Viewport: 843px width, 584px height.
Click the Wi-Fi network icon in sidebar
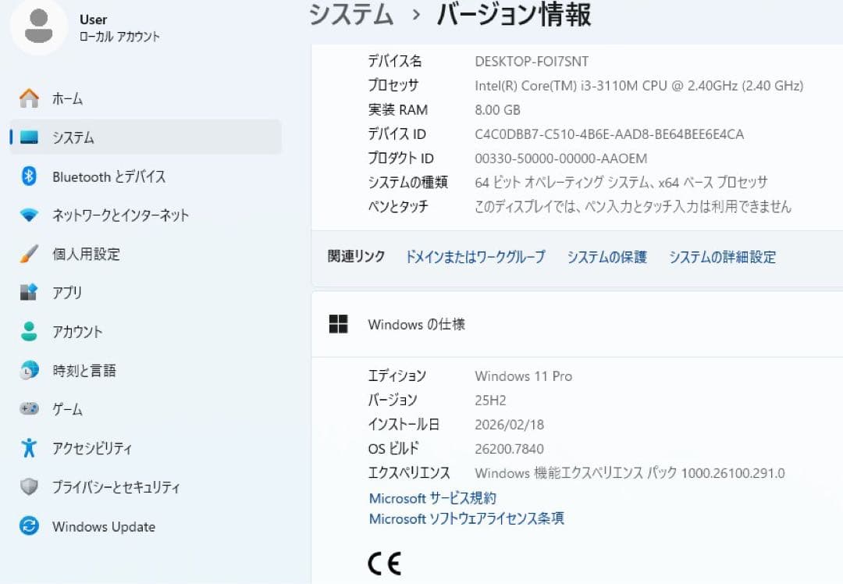coord(29,215)
